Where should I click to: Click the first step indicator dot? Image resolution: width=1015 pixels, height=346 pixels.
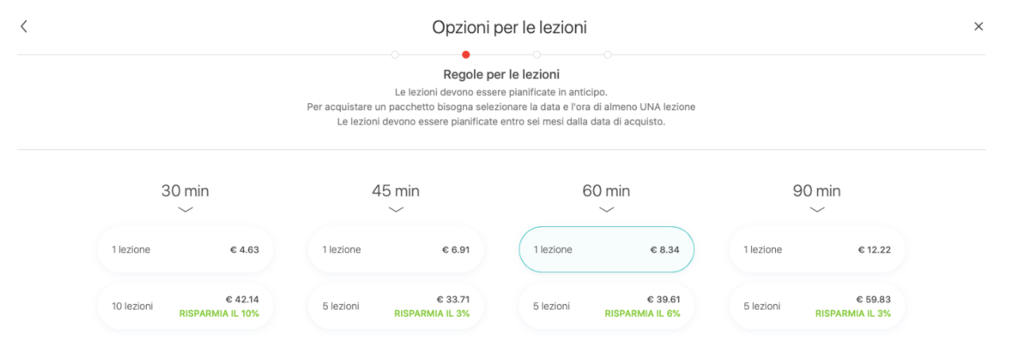pos(395,55)
